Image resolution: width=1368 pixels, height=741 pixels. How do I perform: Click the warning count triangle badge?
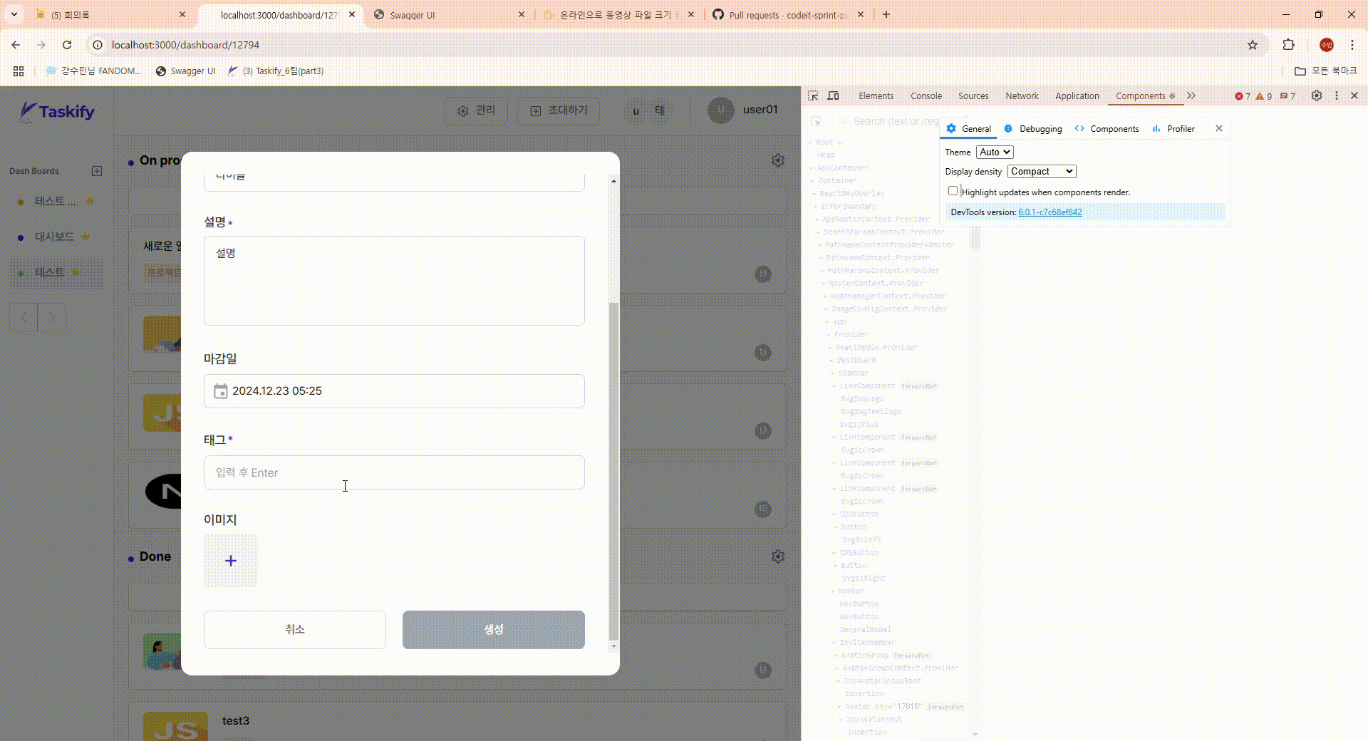point(1264,96)
